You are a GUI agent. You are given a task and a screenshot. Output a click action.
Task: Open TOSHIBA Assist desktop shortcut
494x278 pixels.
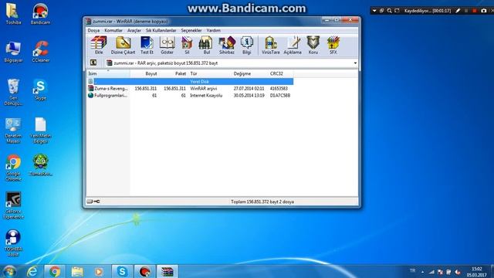[13, 243]
